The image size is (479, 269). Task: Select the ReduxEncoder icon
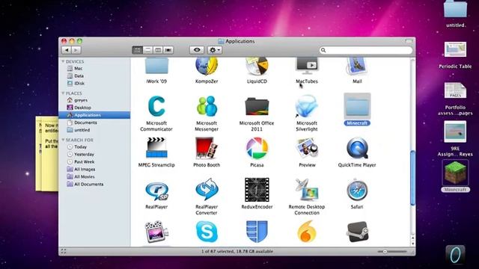[x=257, y=190]
